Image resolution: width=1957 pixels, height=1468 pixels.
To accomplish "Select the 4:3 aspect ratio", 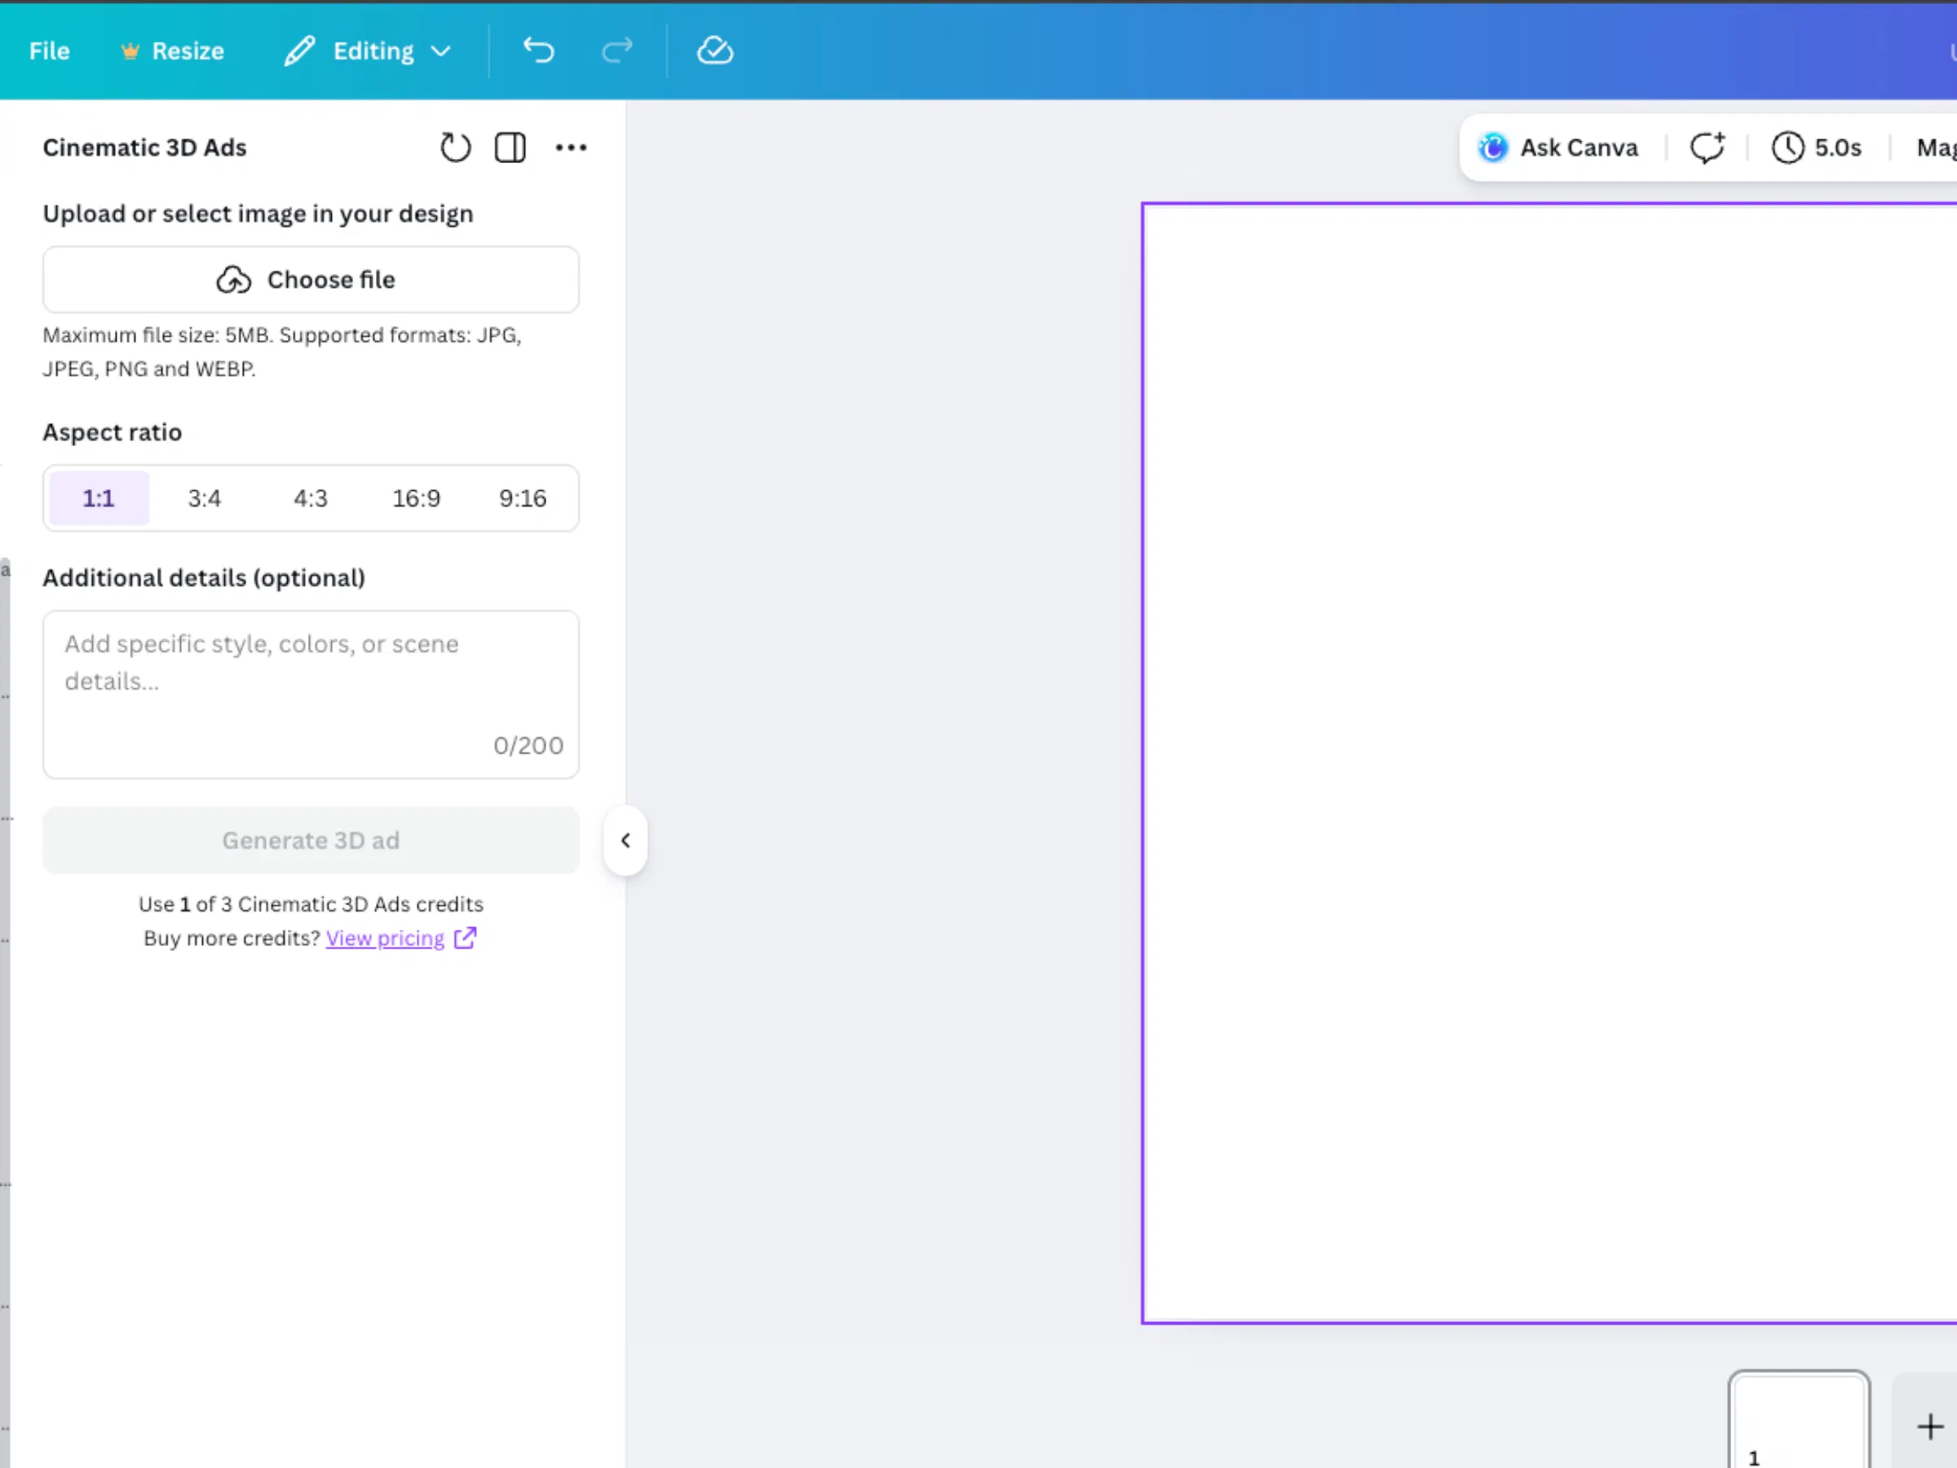I will click(x=311, y=498).
